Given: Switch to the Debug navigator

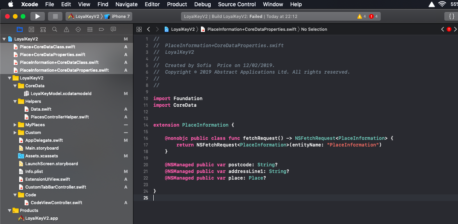Looking at the screenshot, I should click(90, 29).
